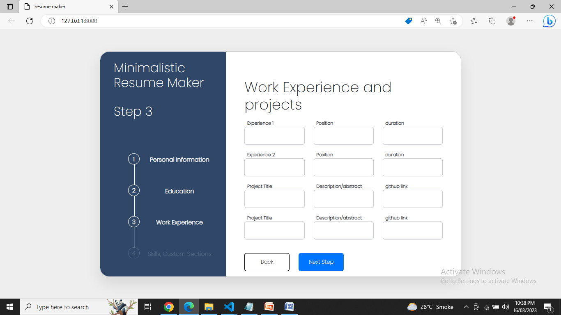Switch to the resume maker tab
This screenshot has height=315, width=561.
(66, 7)
